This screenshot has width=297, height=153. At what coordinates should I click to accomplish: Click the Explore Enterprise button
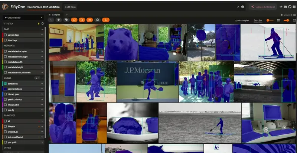(263, 7)
